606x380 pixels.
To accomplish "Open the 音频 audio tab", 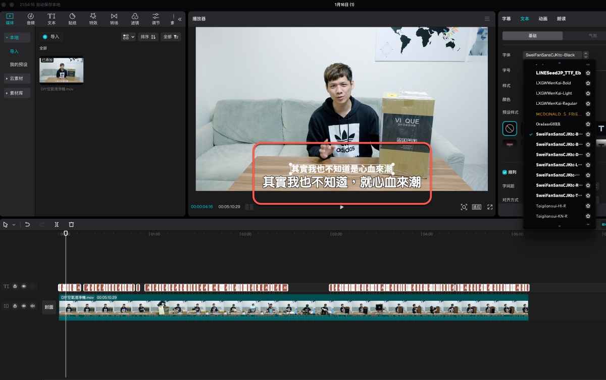I will [31, 19].
